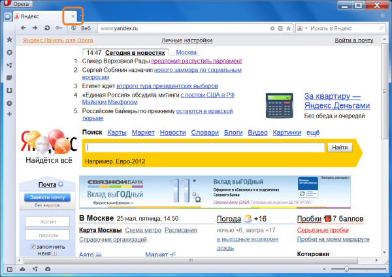
Task: Close the Яндекс tab
Action: (73, 16)
